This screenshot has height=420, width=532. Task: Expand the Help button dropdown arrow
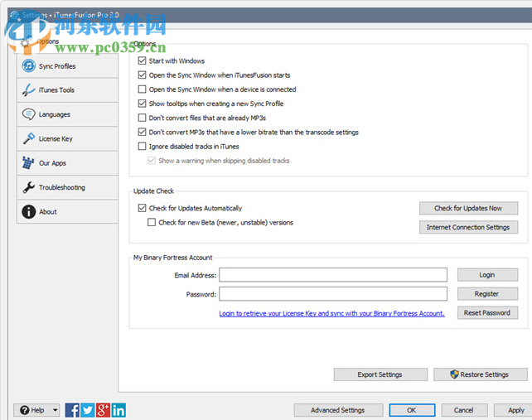click(x=55, y=410)
